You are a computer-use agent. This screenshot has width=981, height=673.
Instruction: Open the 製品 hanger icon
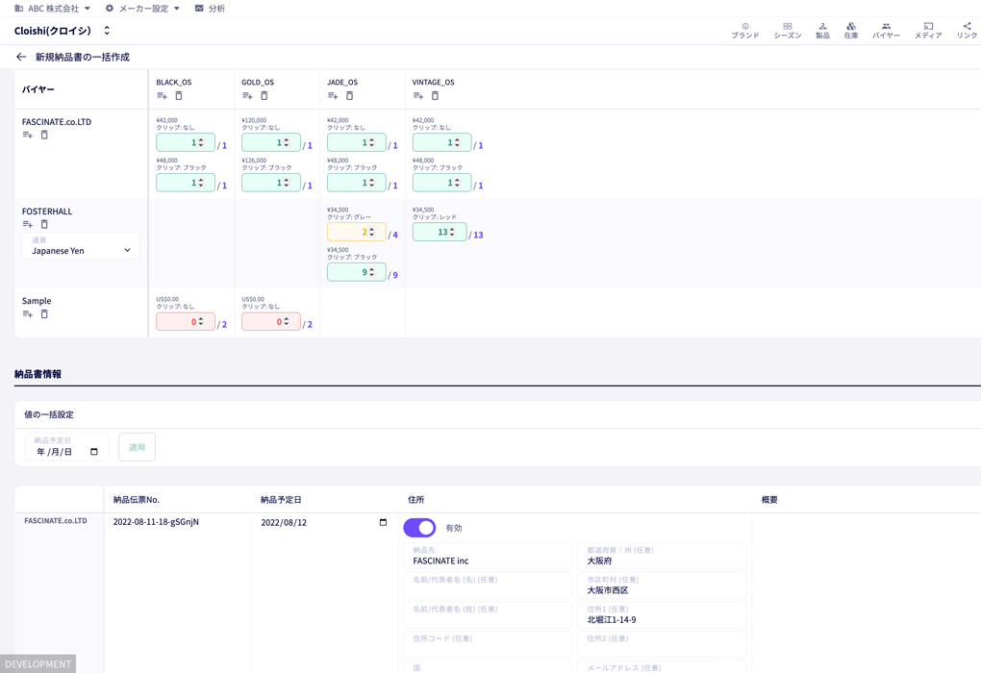tap(822, 31)
